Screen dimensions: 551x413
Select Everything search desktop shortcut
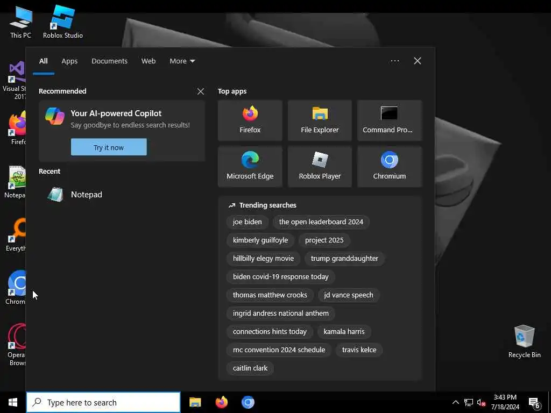[x=16, y=234]
